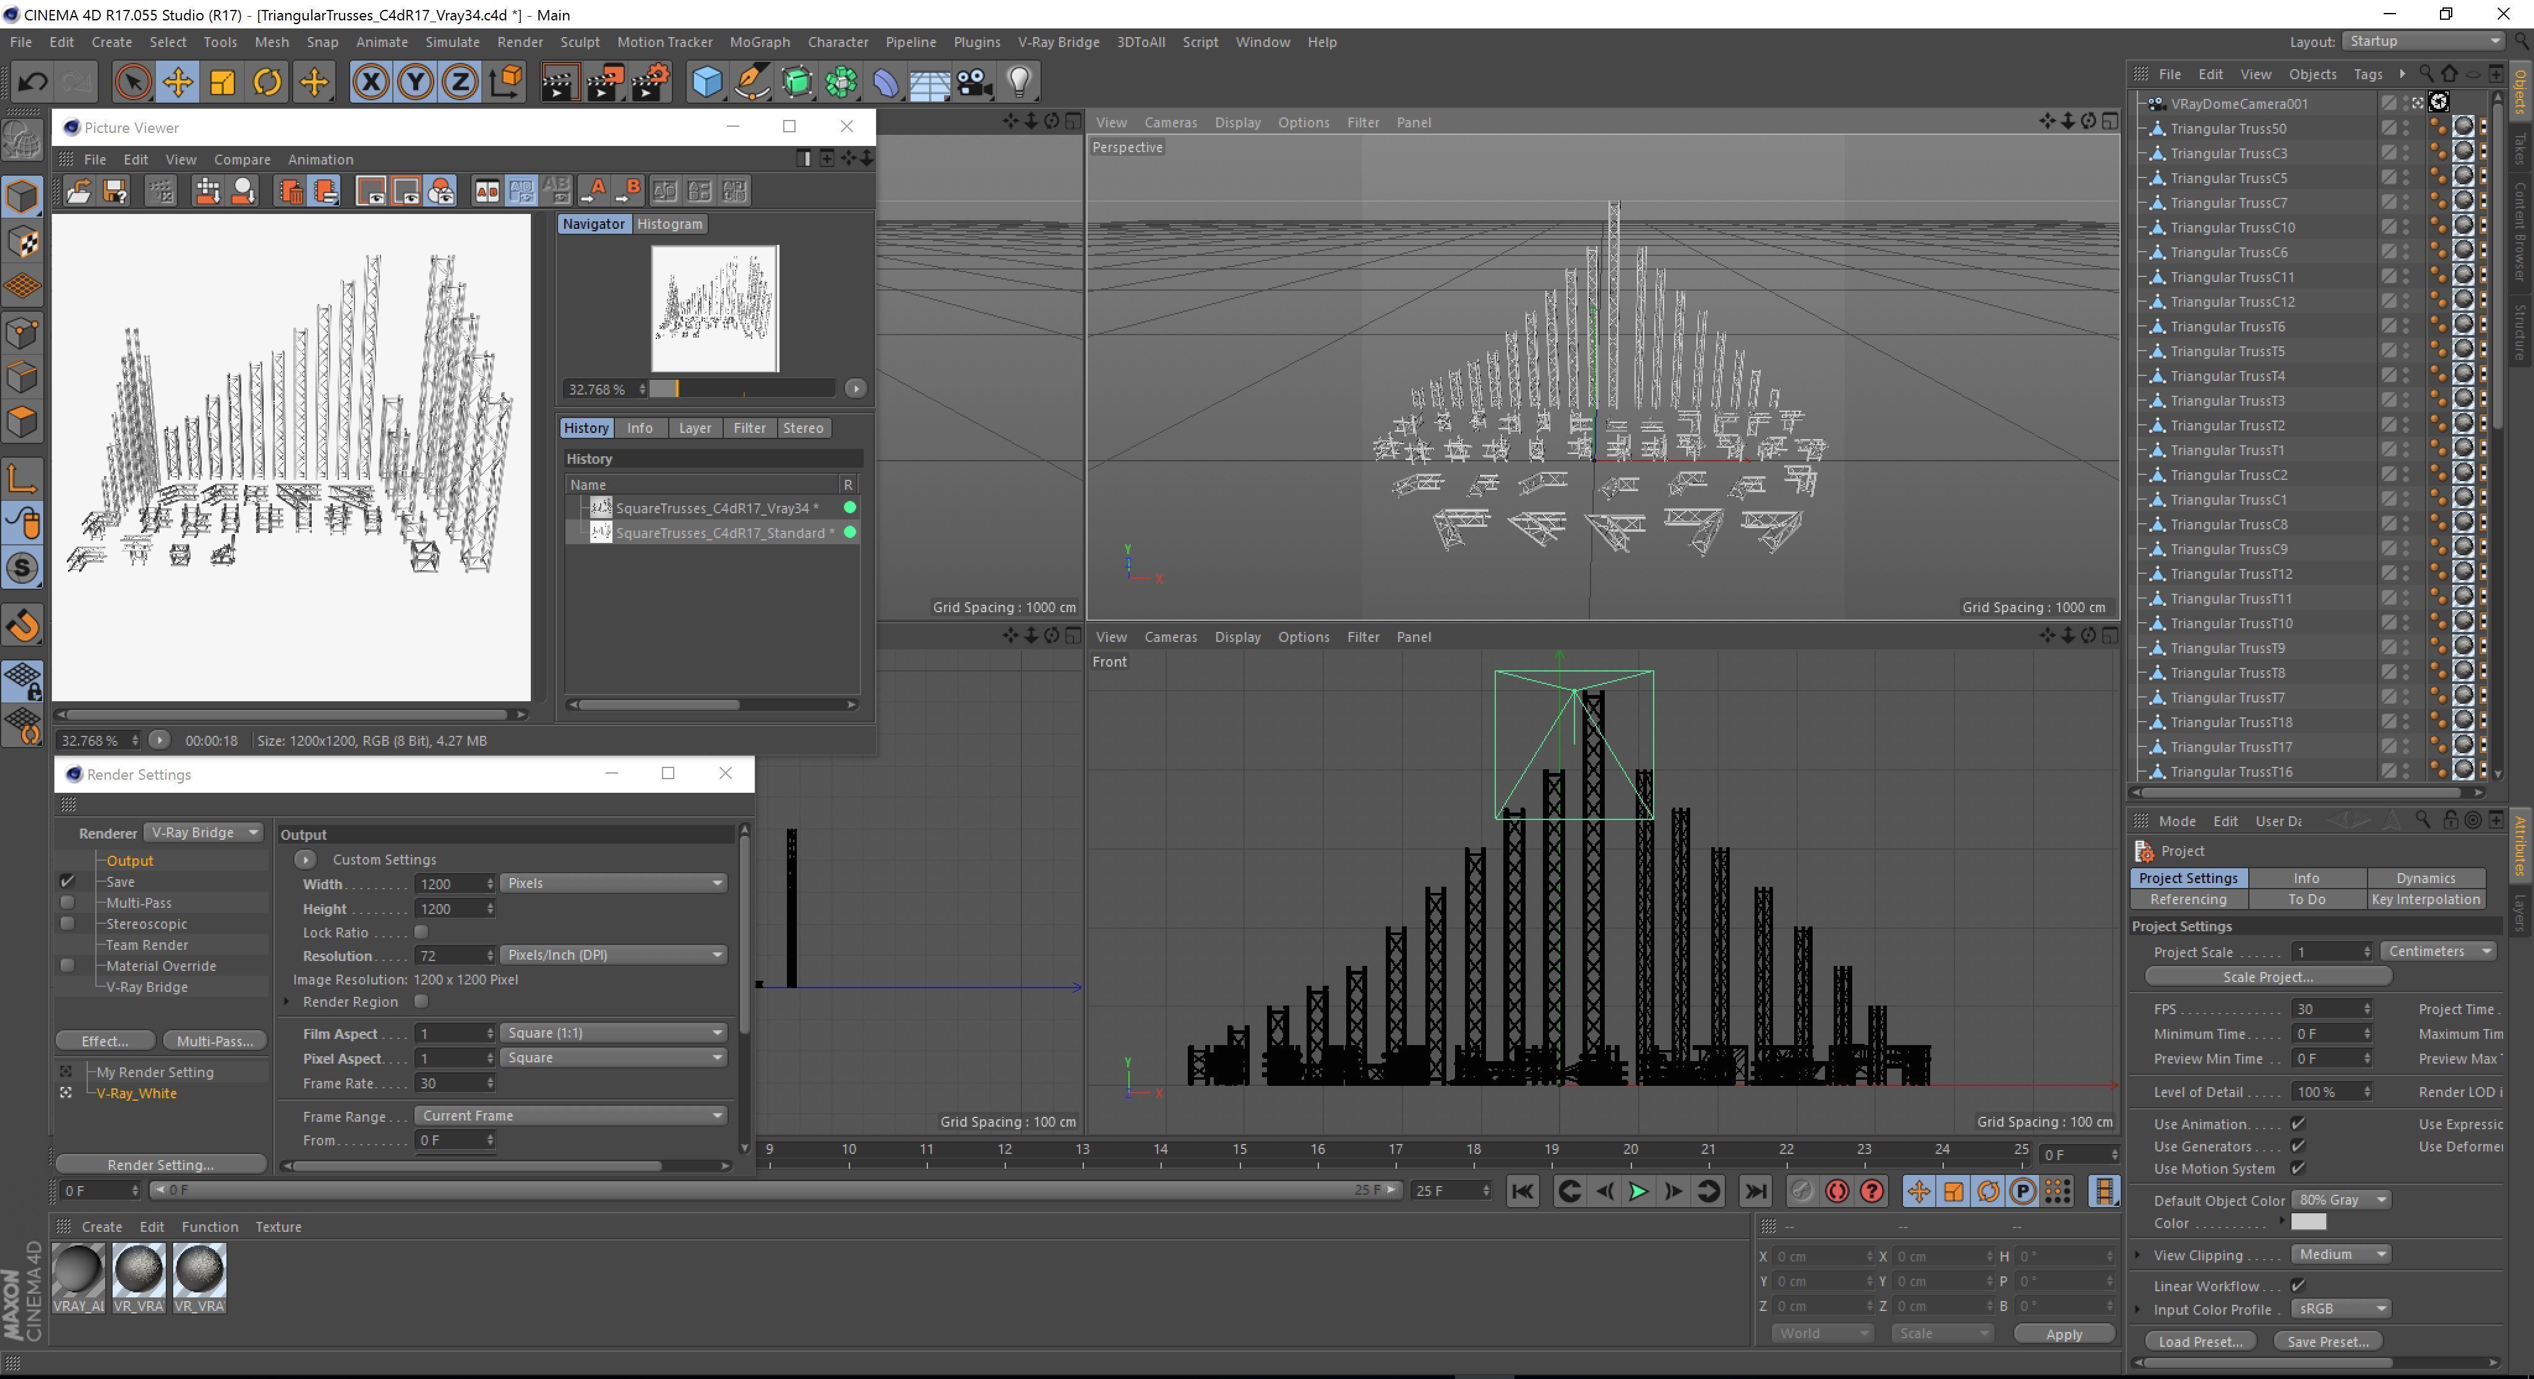The height and width of the screenshot is (1379, 2534).
Task: Click the Color swatch in Project Settings
Action: coord(2308,1223)
